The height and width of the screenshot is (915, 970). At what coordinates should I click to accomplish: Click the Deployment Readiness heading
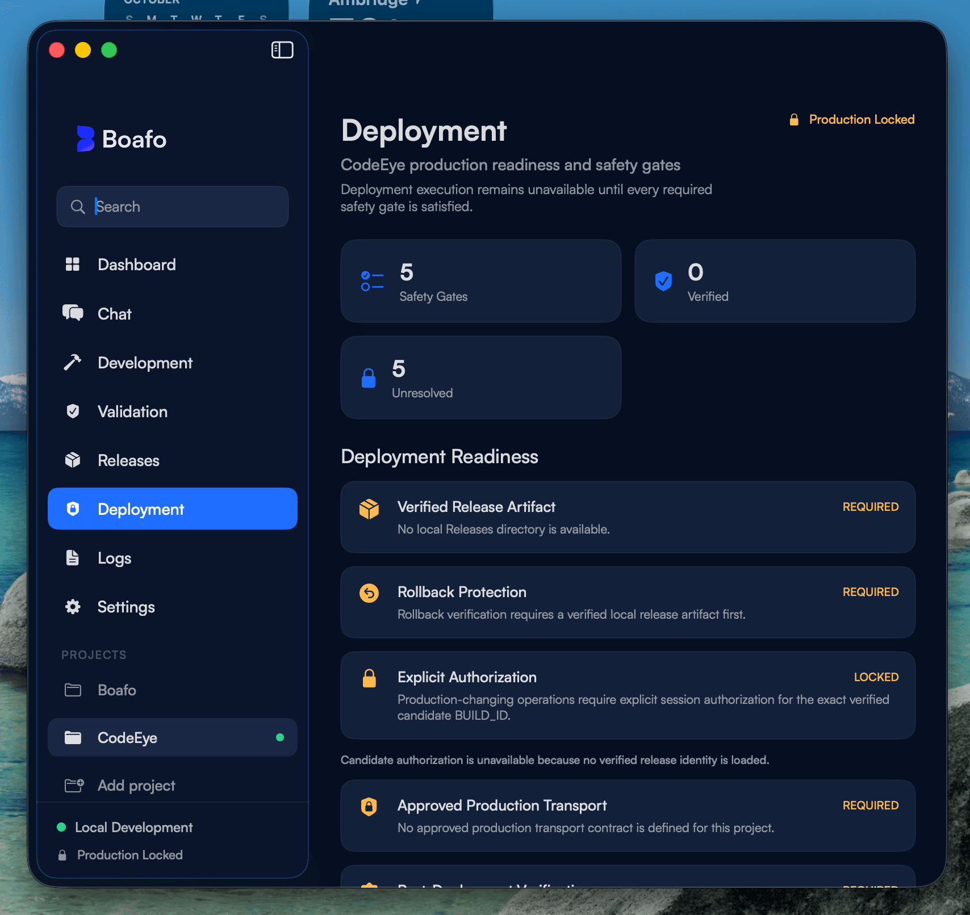tap(440, 457)
